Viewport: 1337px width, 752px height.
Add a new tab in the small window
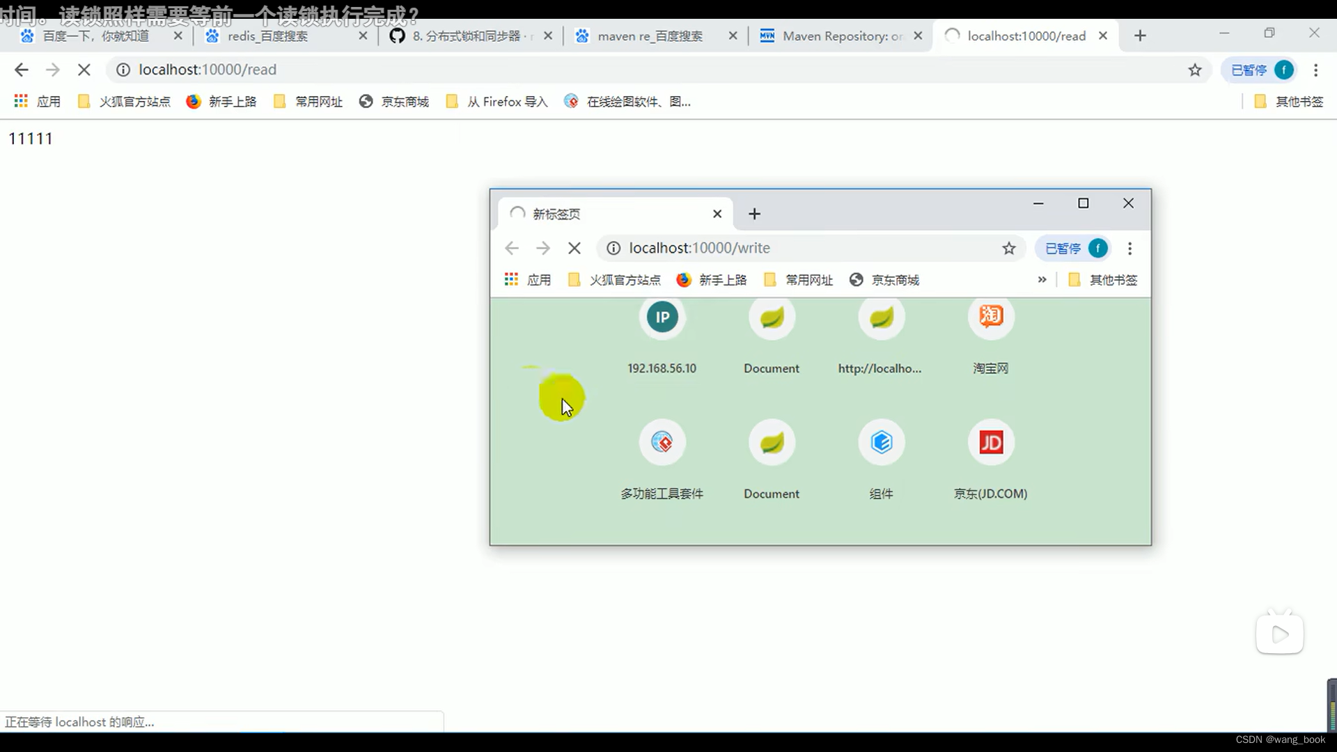click(754, 214)
